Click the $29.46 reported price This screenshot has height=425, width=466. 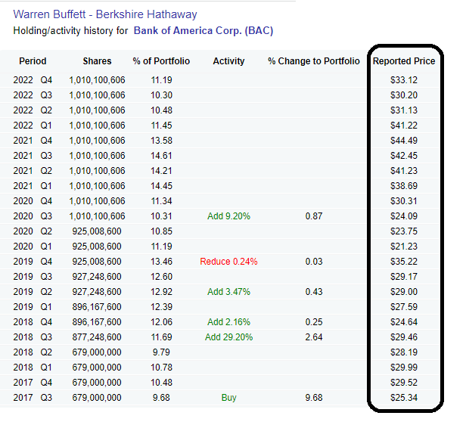click(404, 337)
